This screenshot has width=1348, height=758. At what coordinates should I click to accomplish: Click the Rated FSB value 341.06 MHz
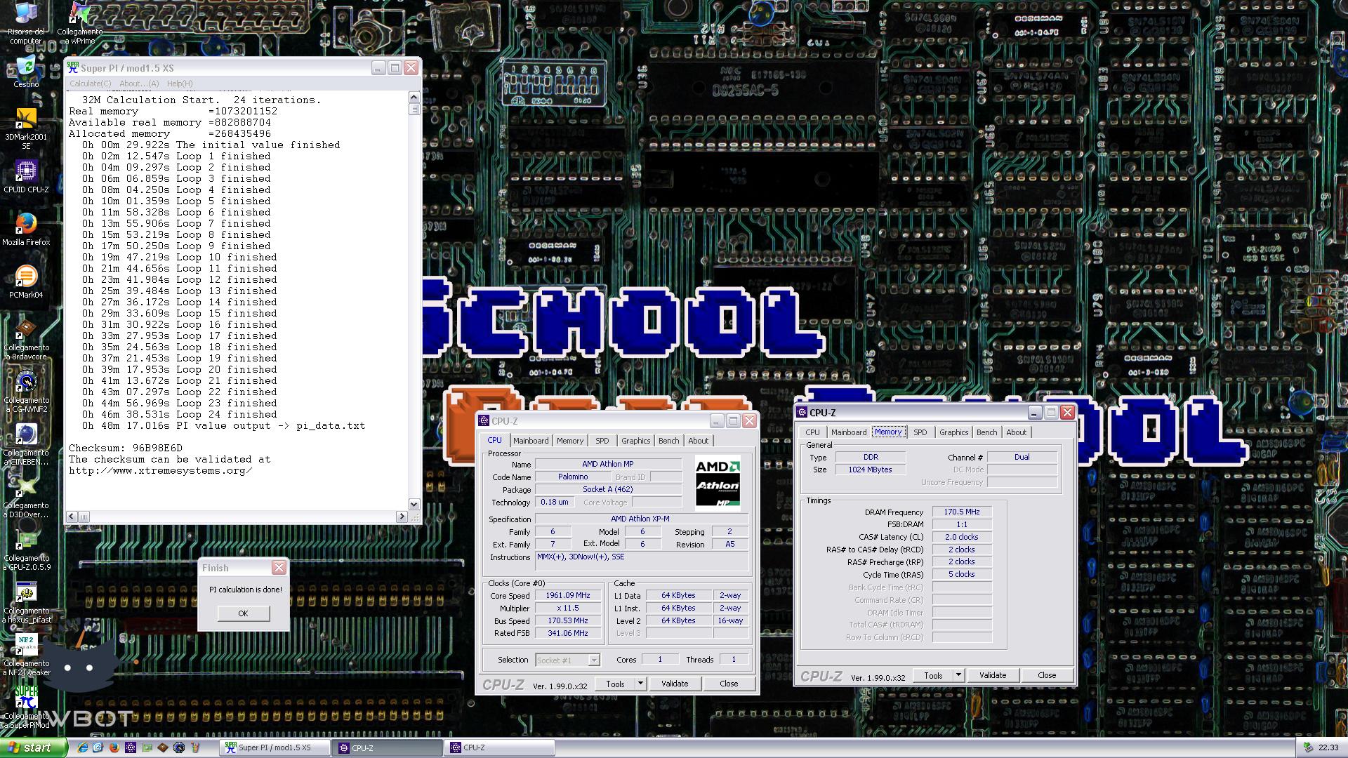coord(568,633)
